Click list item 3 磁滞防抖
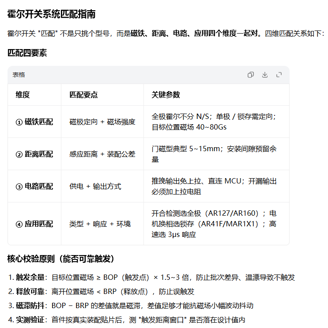The height and width of the screenshot is (328, 328). pyautogui.click(x=131, y=305)
